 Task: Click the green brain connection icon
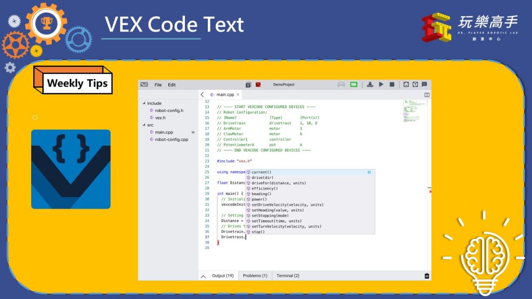pos(354,85)
